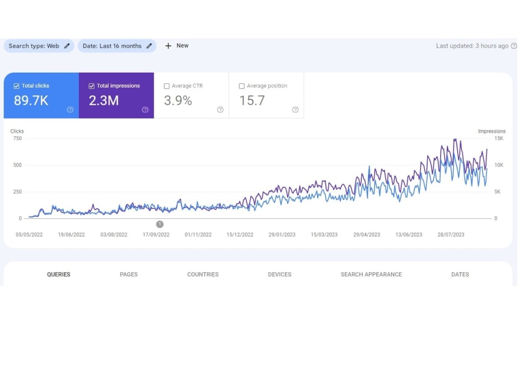The height and width of the screenshot is (389, 519).
Task: Add a New filter
Action: point(177,46)
